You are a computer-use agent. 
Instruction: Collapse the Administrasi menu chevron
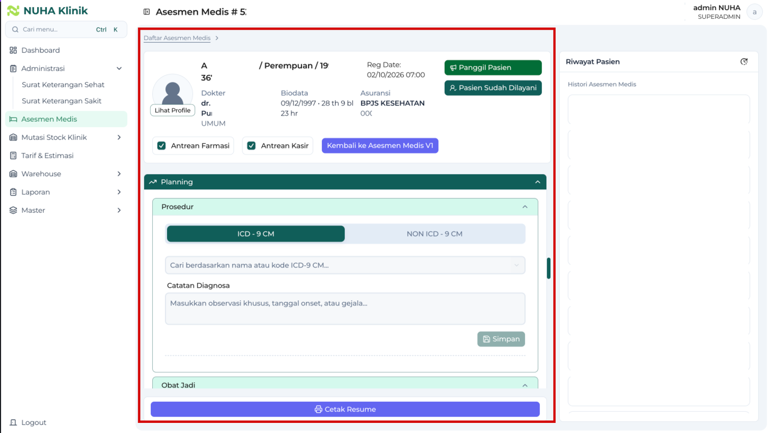click(x=119, y=68)
